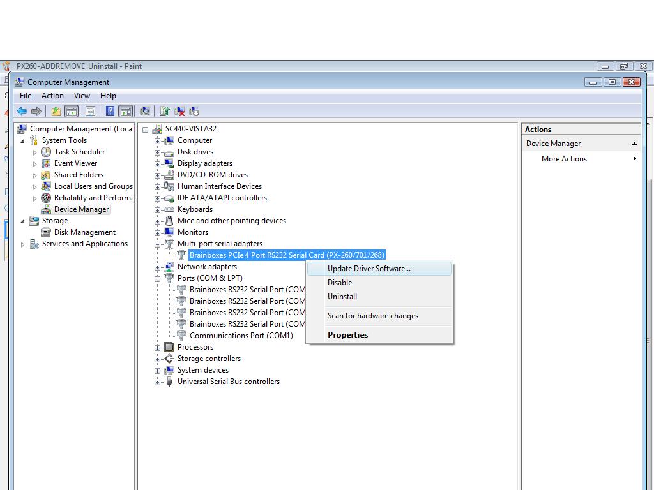Toggle the Show/Hide Action Pane
The image size is (654, 490).
click(x=126, y=110)
